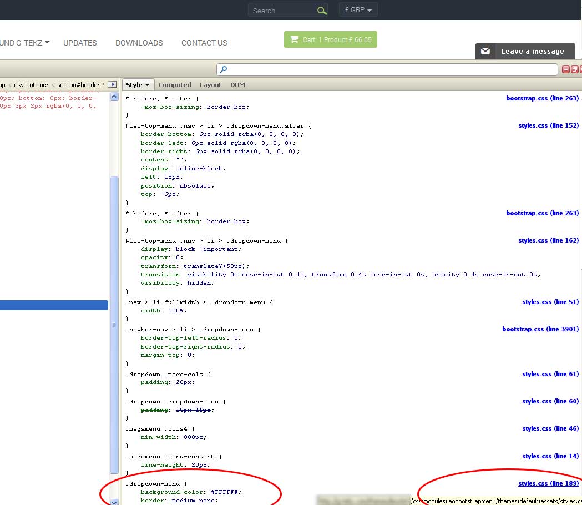Viewport: 582px width, 505px height.
Task: Open the bootstrap.css (line 3901) source link
Action: pos(540,329)
